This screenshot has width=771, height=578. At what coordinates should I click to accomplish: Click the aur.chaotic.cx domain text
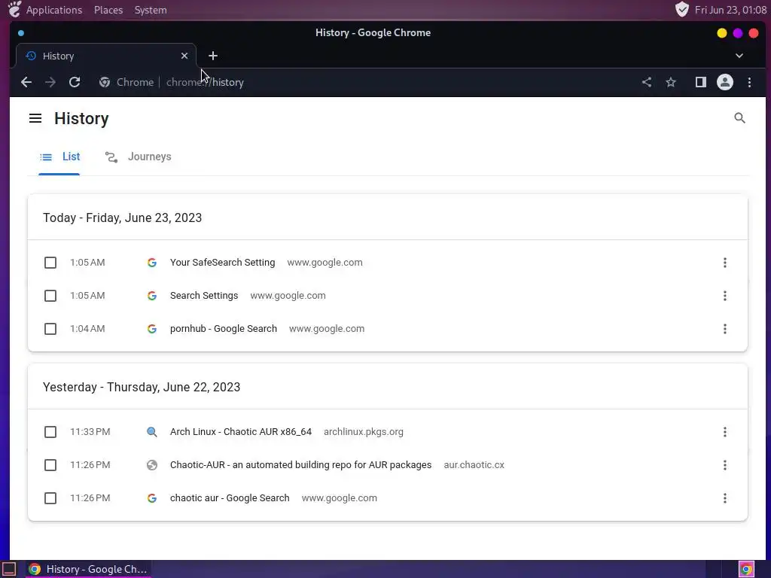pyautogui.click(x=474, y=465)
